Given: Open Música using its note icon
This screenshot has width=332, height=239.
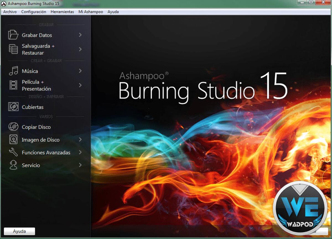Looking at the screenshot, I should click(13, 71).
